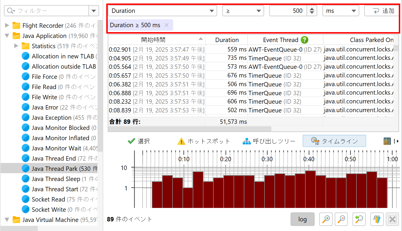Click the grayed-out X button at bottom right
Viewport: 402px width, 231px height.
point(392,219)
